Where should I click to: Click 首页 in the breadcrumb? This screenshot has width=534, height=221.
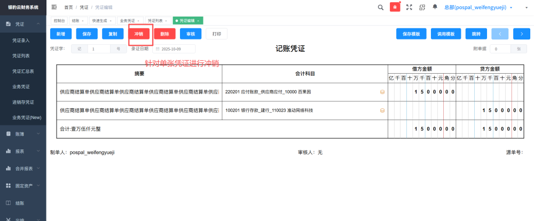click(68, 7)
